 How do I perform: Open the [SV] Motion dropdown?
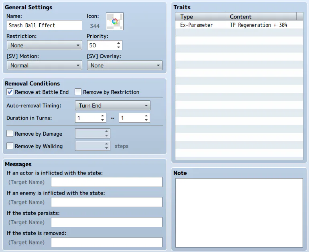(44, 65)
